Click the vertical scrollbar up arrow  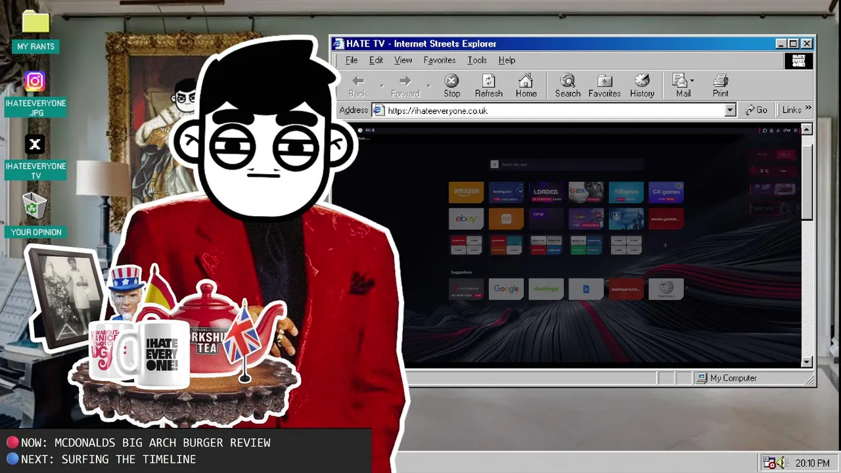click(807, 129)
